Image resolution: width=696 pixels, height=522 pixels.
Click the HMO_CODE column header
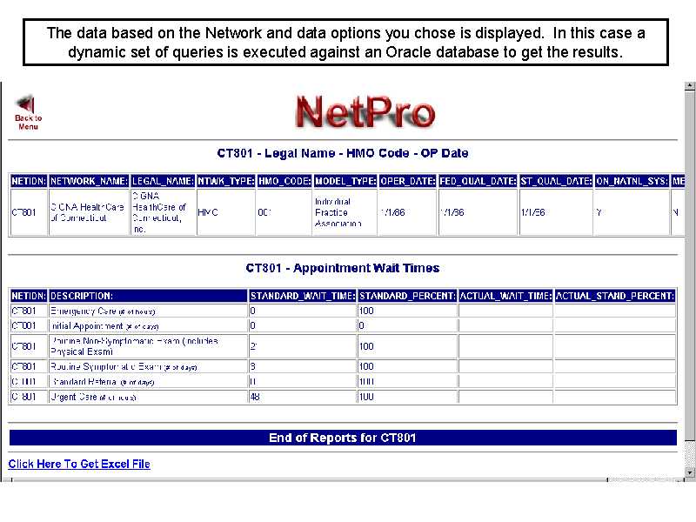tap(284, 182)
